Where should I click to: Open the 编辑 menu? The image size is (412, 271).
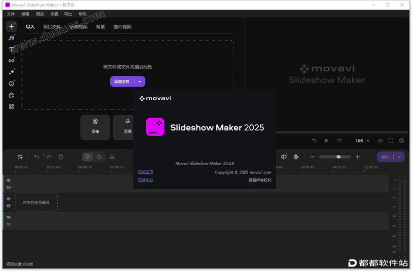[25, 14]
